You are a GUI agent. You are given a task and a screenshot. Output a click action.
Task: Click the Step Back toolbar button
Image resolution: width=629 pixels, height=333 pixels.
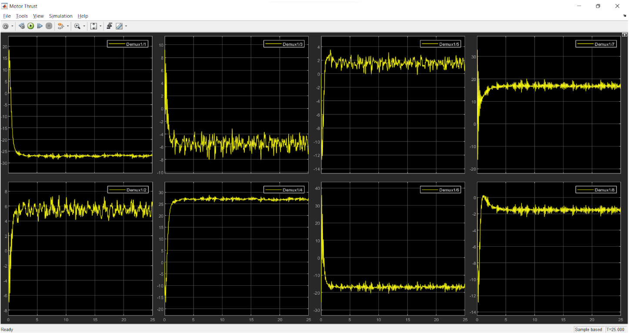click(x=22, y=26)
